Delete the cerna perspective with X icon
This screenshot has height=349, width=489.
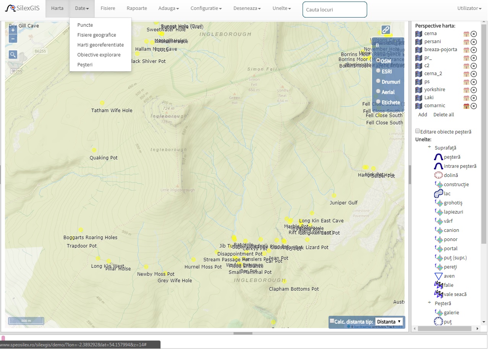point(474,34)
